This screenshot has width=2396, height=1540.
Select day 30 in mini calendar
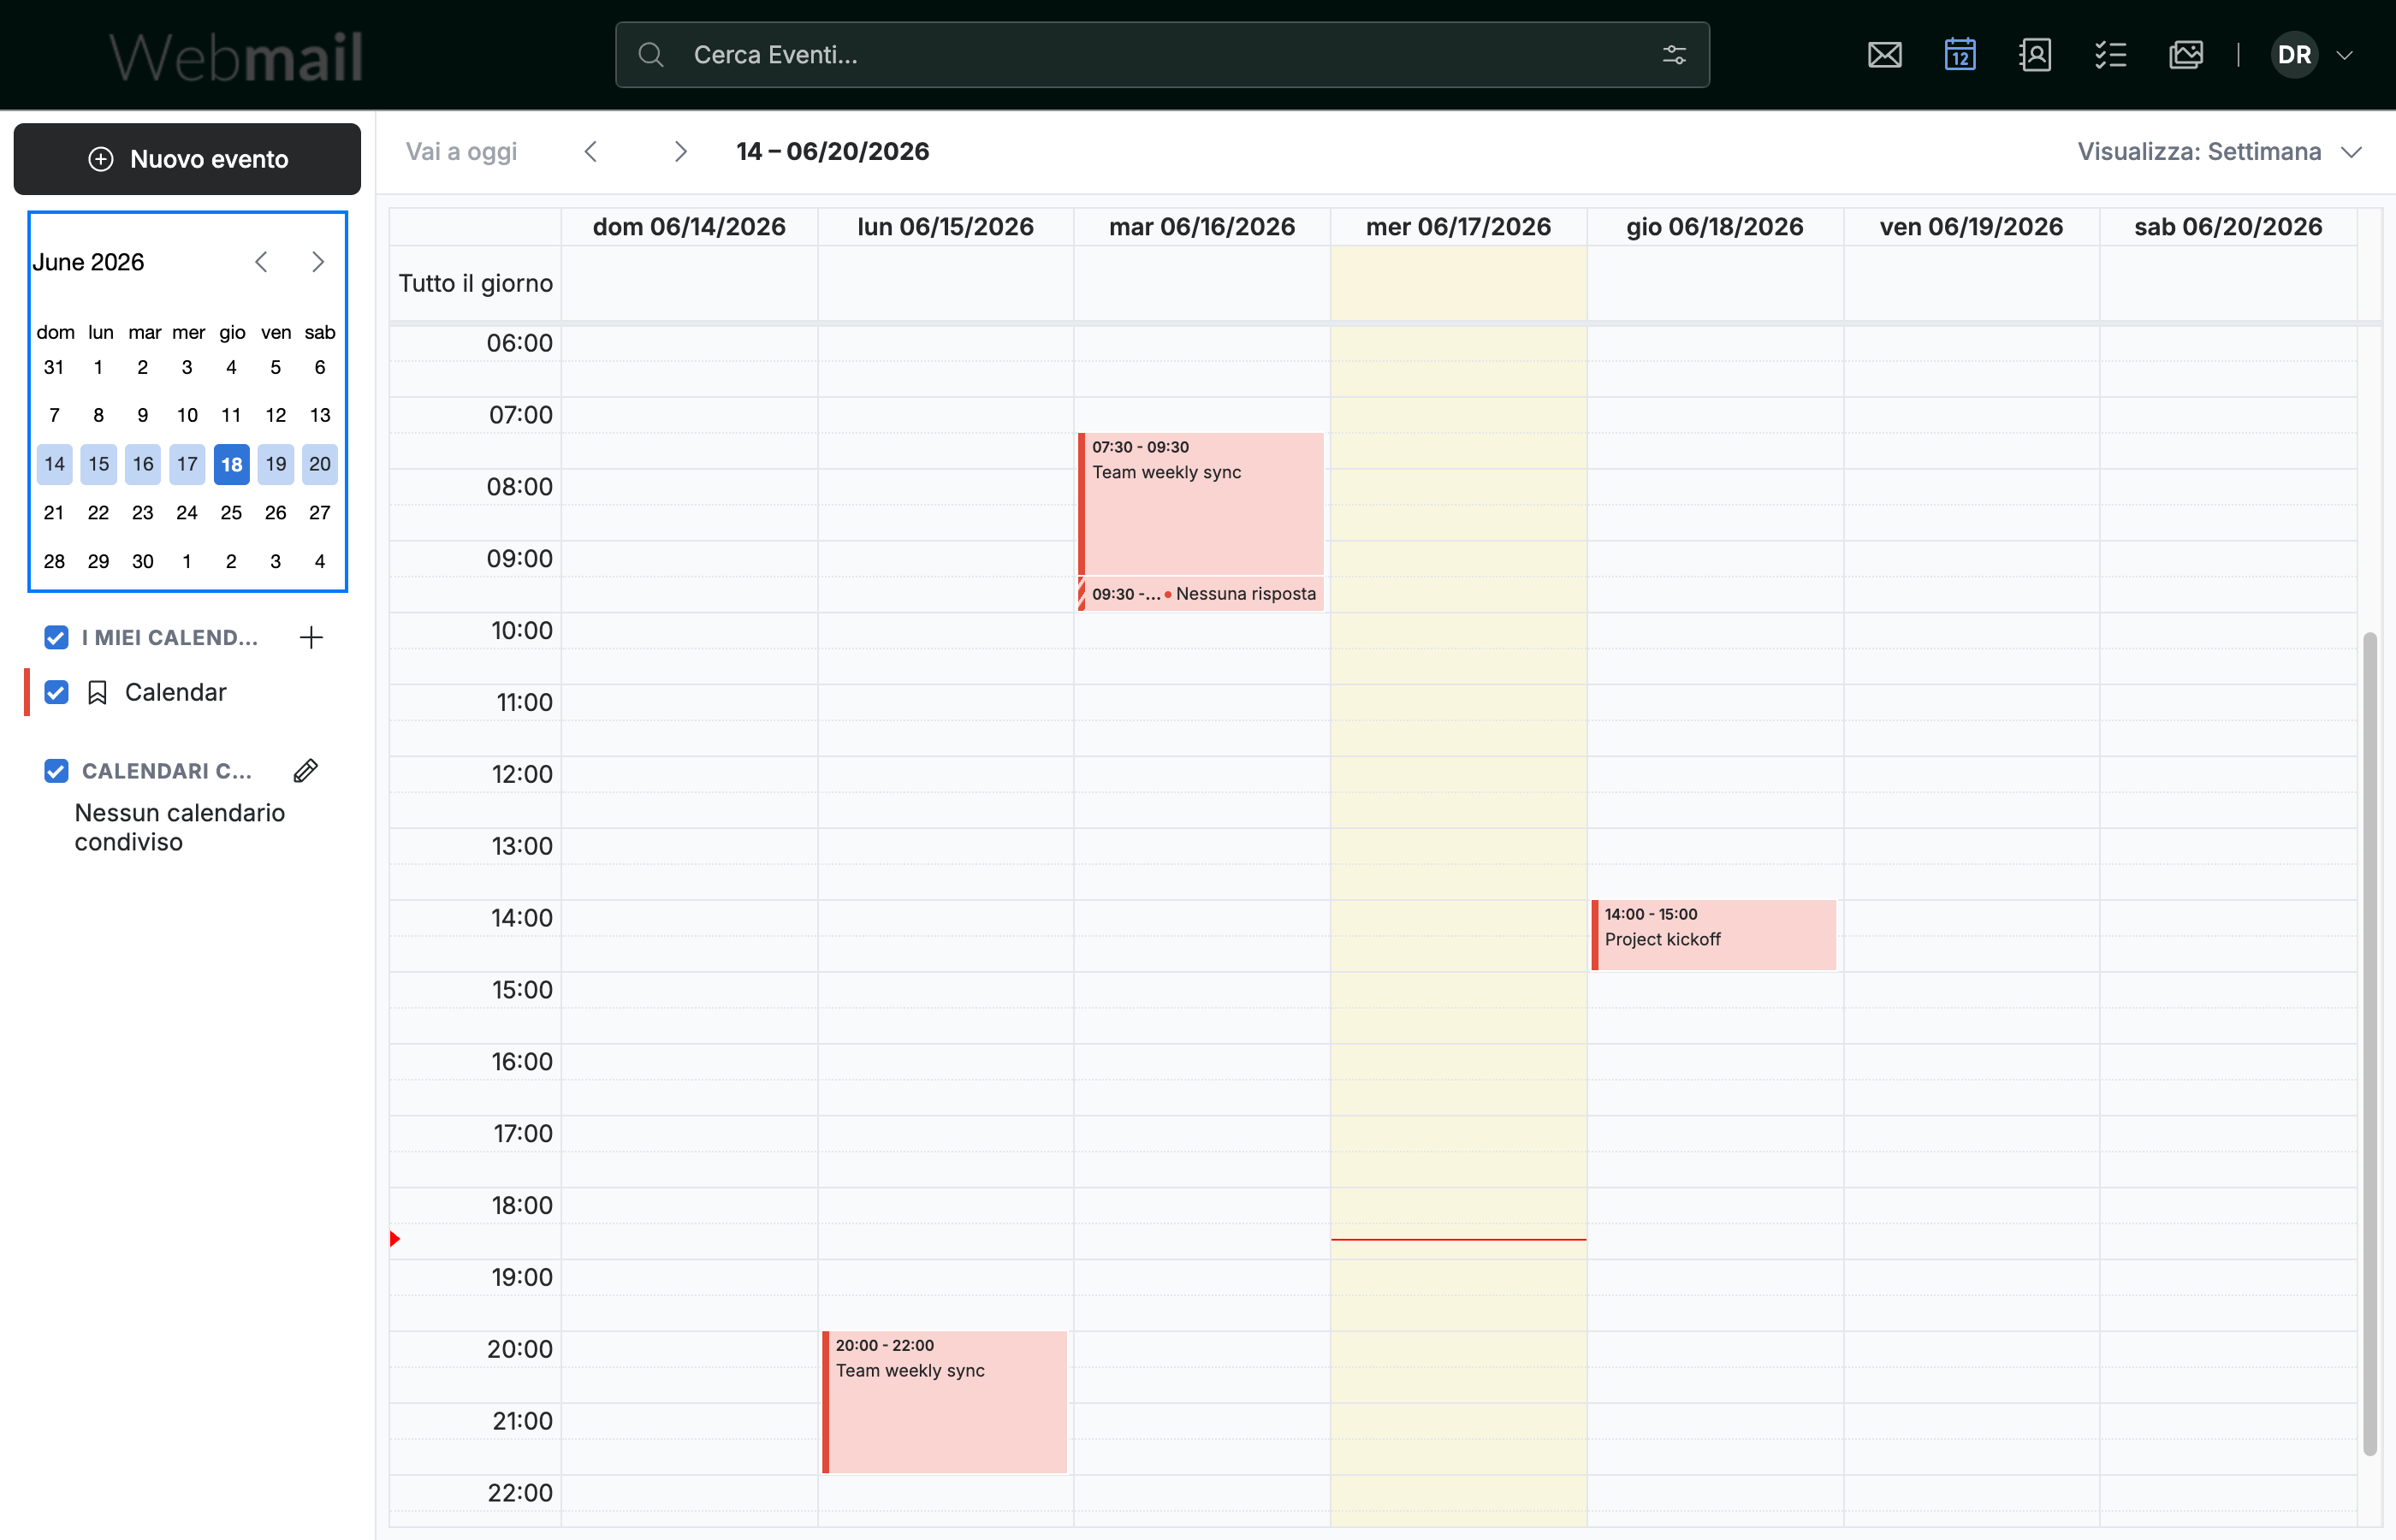click(143, 561)
